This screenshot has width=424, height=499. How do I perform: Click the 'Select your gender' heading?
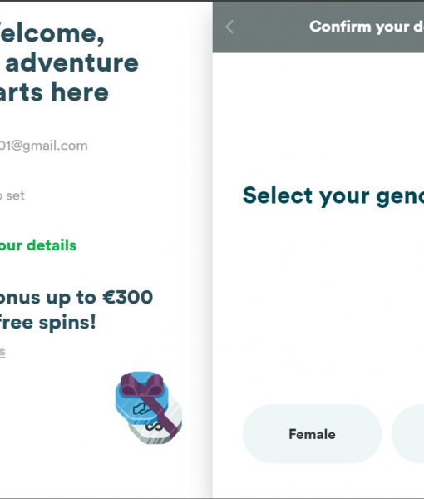[333, 195]
